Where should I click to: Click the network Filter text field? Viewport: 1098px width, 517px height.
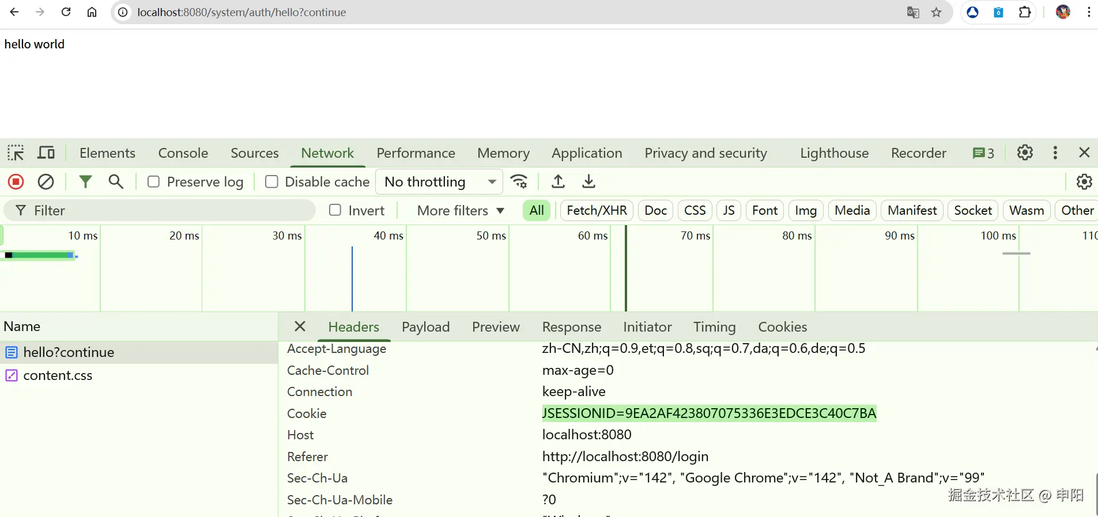pyautogui.click(x=167, y=211)
